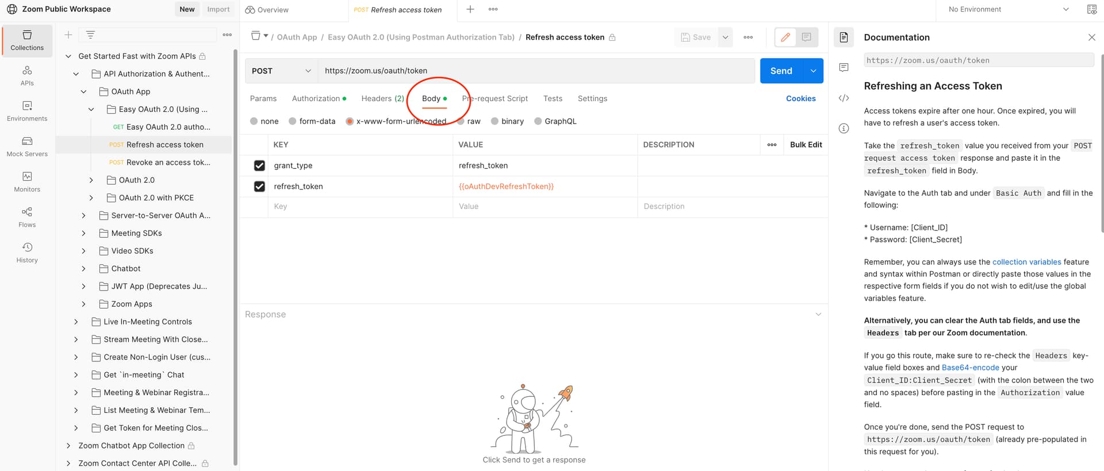Open the request info pane icon
Image resolution: width=1104 pixels, height=471 pixels.
click(844, 128)
